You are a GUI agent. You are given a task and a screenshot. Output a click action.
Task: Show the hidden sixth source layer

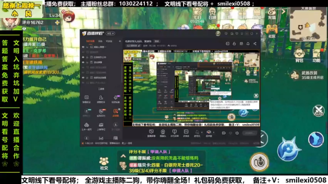[x=83, y=72]
